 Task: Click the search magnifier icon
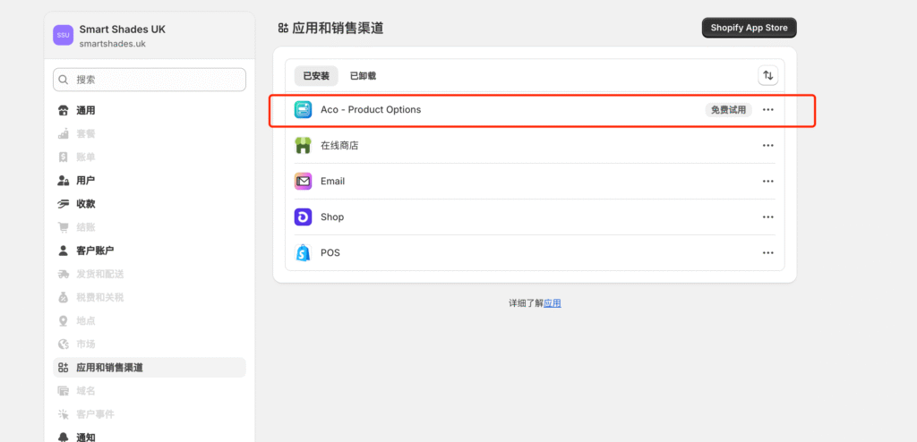click(x=64, y=80)
